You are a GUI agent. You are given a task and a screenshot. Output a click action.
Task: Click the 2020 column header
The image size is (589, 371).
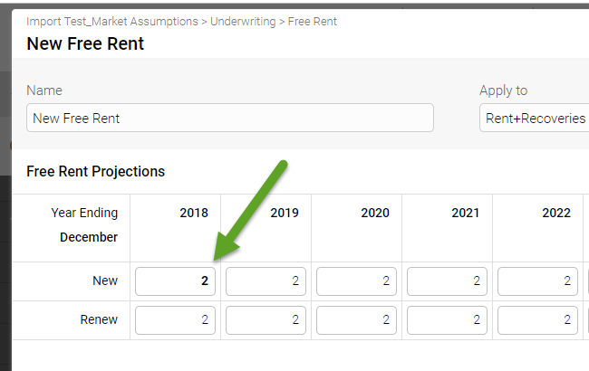(375, 213)
